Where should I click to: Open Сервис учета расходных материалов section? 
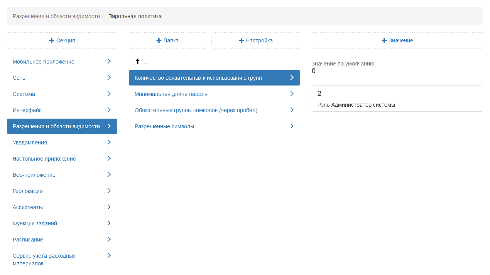44,260
